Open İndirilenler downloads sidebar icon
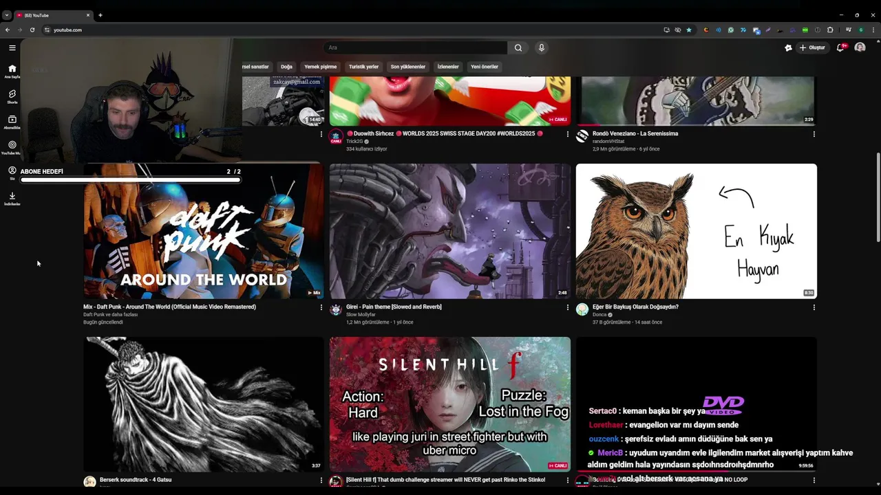This screenshot has width=881, height=495. [12, 198]
